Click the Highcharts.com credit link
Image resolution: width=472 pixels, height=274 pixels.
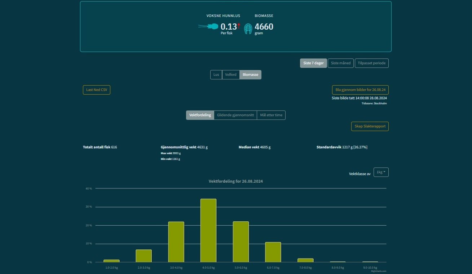[x=379, y=271]
